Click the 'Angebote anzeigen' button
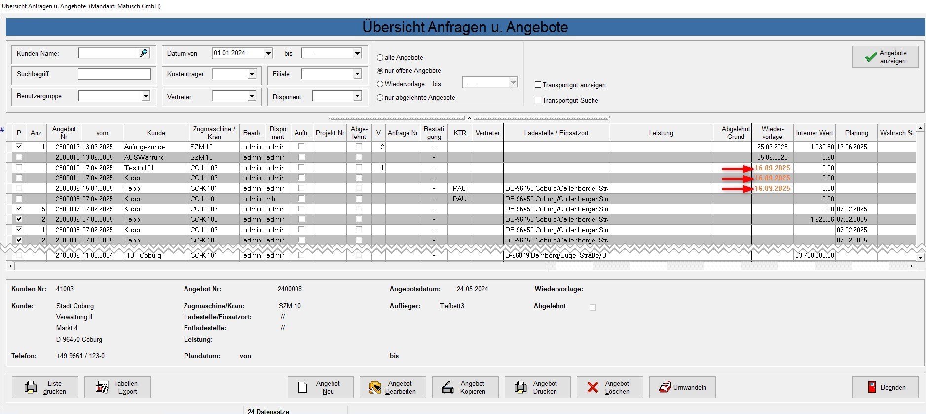 885,57
